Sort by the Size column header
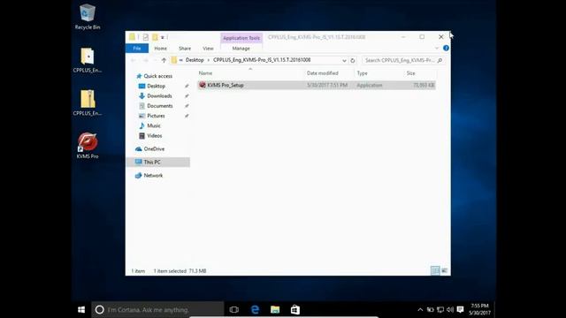566x318 pixels. [x=410, y=73]
